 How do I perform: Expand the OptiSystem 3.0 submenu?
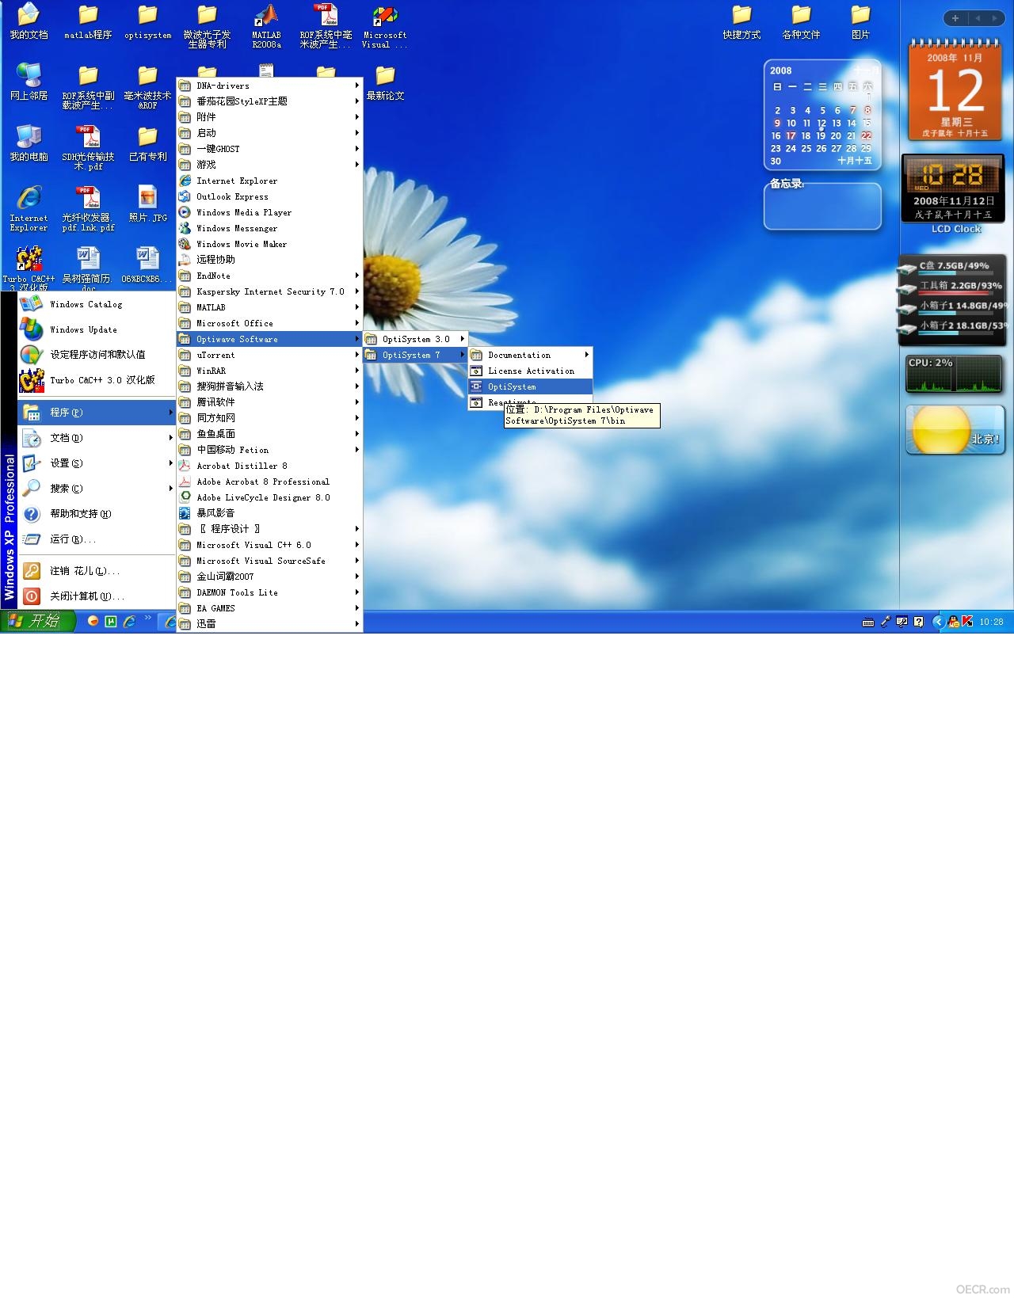pyautogui.click(x=415, y=339)
